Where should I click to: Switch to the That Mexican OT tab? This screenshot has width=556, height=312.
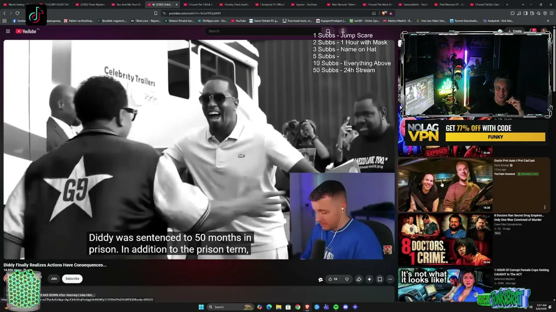coord(450,4)
